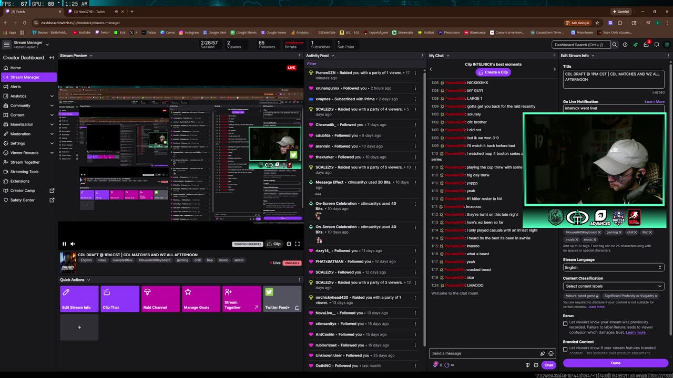Screen dimensions: 673x378
Task: Open the Streamlabs bookmark
Action: pos(402,33)
